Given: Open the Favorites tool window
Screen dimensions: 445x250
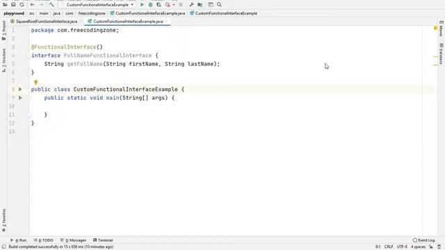Looking at the screenshot, I should tap(3, 220).
